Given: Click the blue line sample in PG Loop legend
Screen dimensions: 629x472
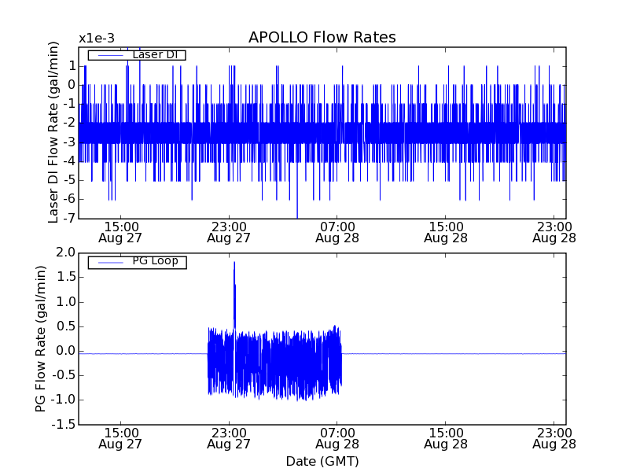Looking at the screenshot, I should pos(109,262).
